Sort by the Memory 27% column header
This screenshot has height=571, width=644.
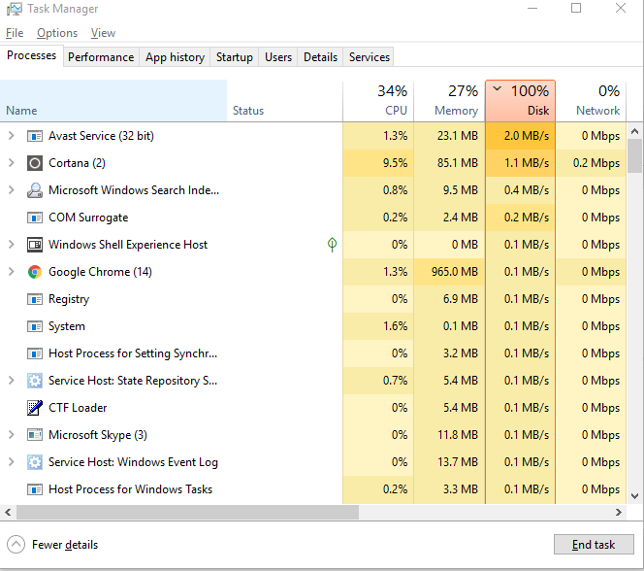449,101
